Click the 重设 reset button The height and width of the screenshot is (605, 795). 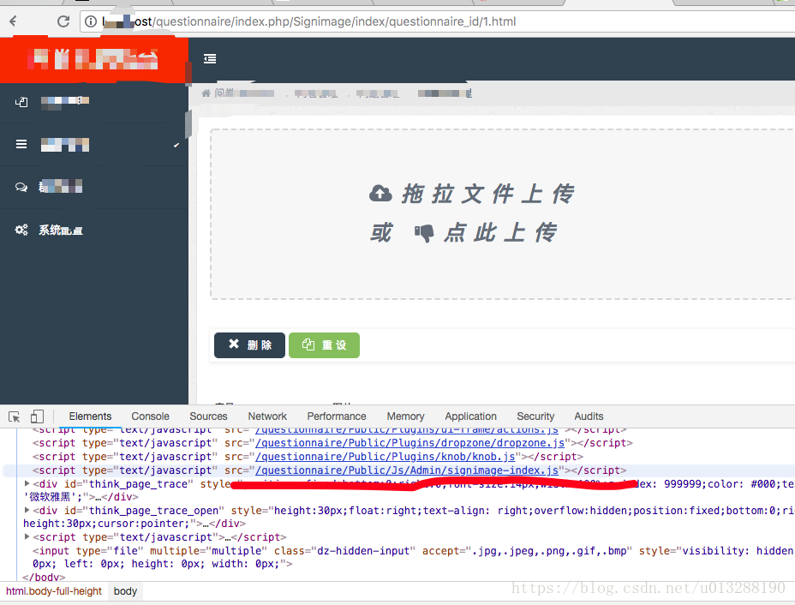coord(324,344)
